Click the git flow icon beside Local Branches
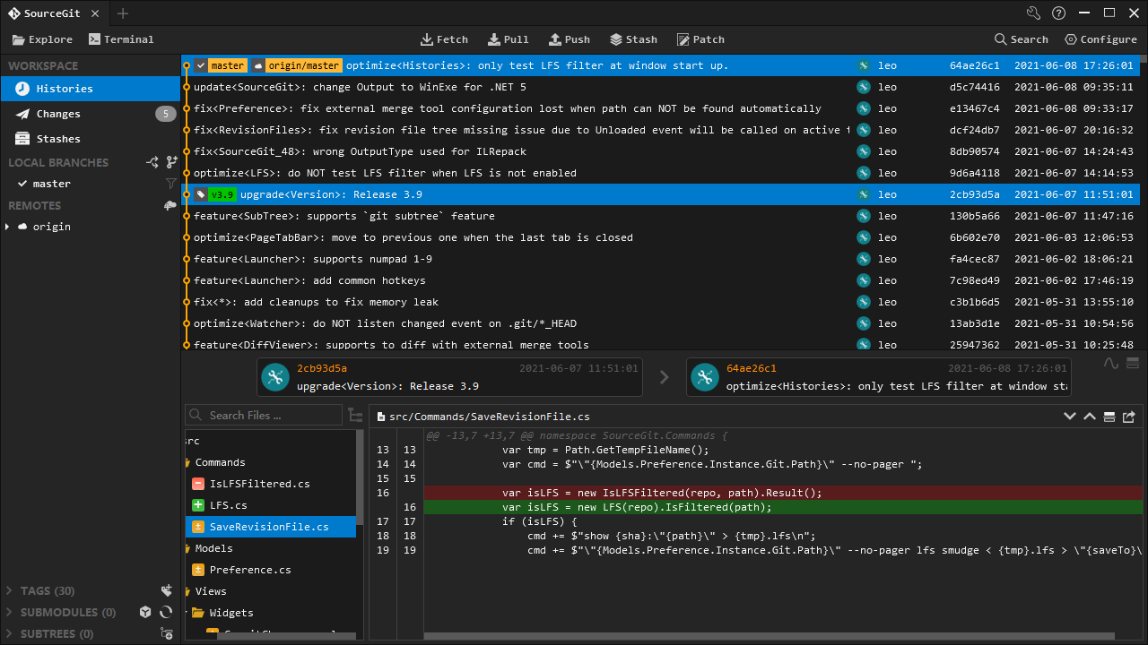The image size is (1148, 645). click(152, 162)
